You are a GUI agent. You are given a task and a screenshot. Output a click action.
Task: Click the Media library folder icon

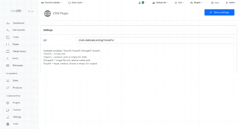coord(8,51)
